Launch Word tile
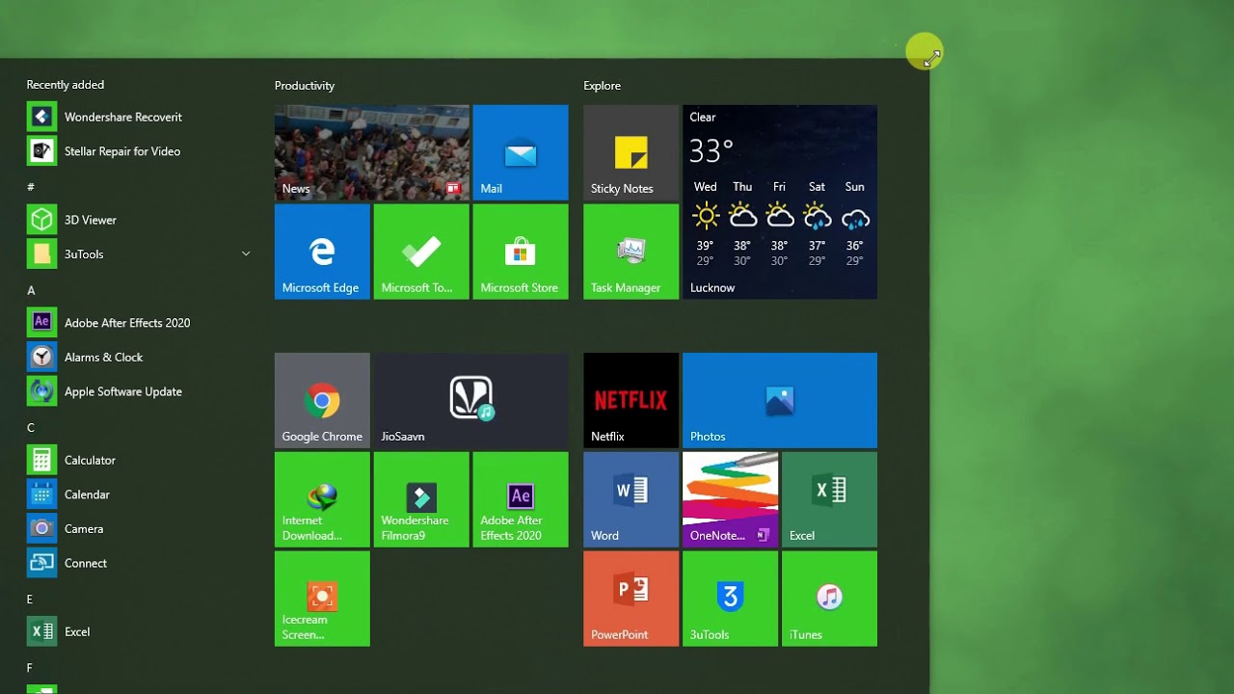Screen dimensions: 1234x694 [630, 499]
